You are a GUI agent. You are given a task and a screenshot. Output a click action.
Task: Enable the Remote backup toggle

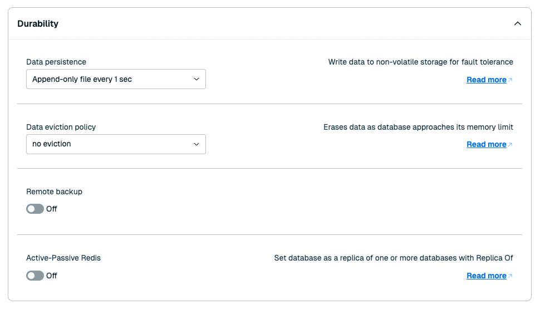tap(35, 209)
